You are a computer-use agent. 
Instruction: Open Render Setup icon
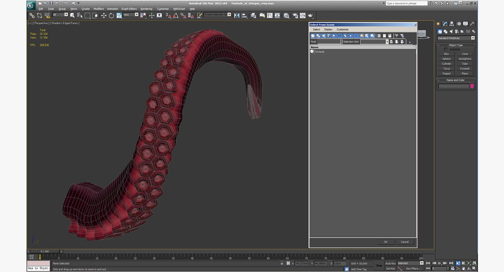pyautogui.click(x=295, y=16)
